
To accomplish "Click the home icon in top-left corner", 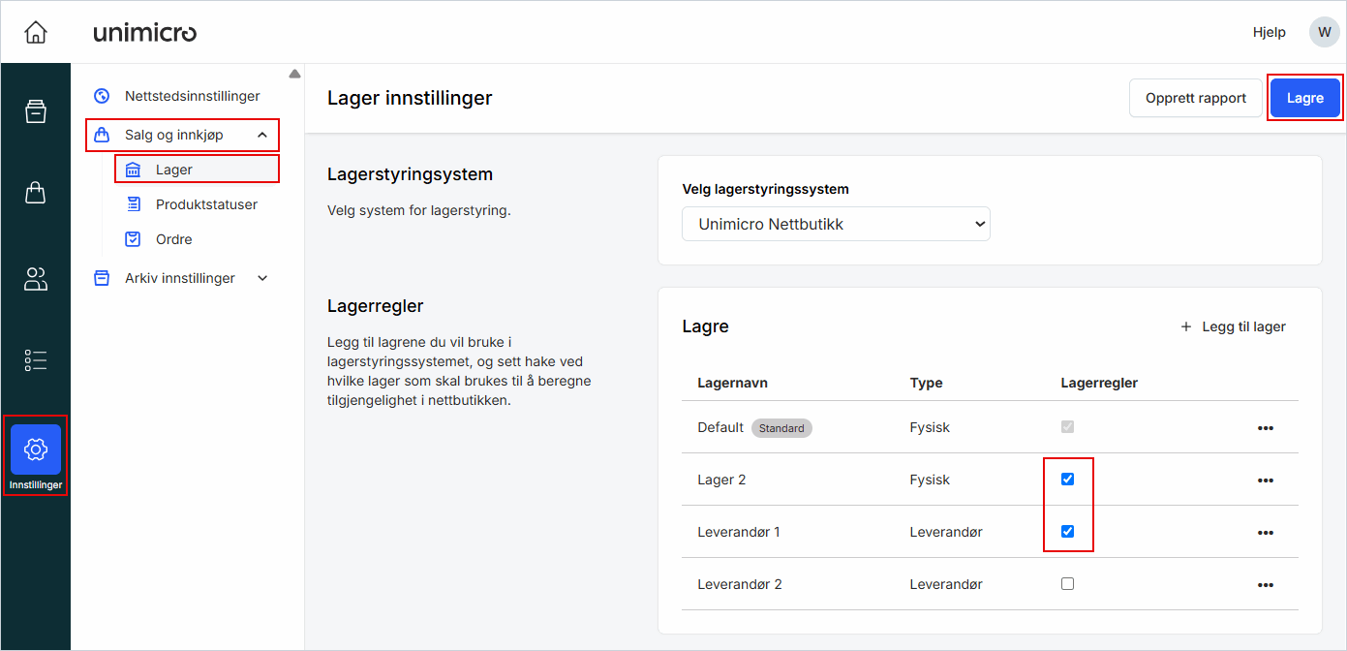I will click(x=36, y=32).
